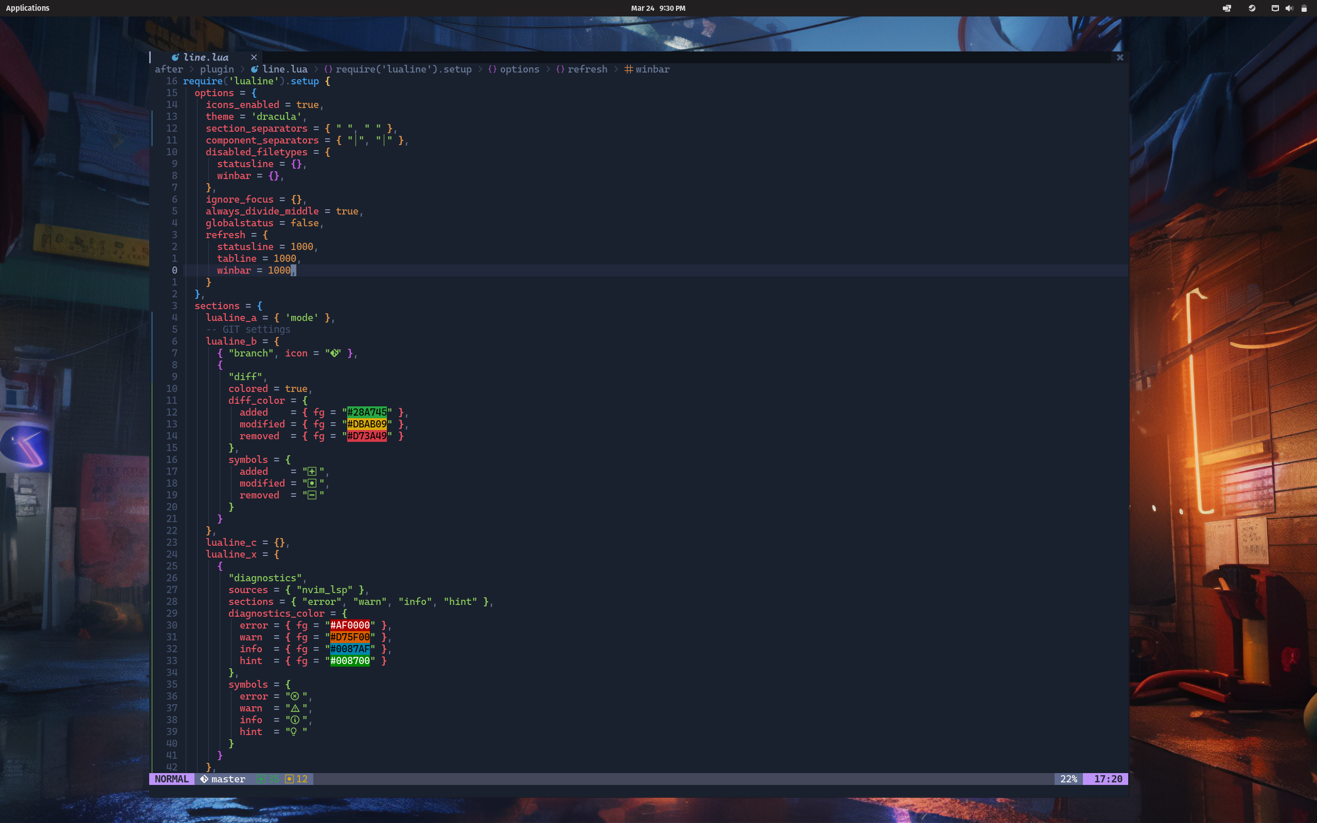Click the 'refresh' breadcrumb segment
Image resolution: width=1317 pixels, height=823 pixels.
587,69
